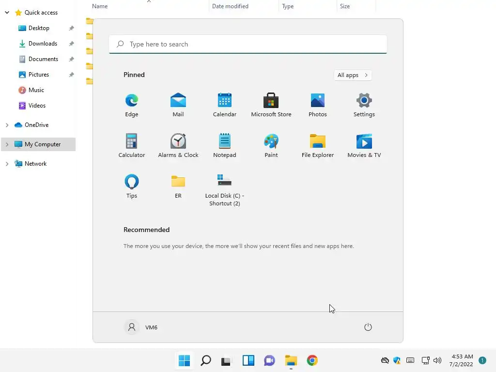The height and width of the screenshot is (372, 496).
Task: Select Music in navigation pane
Action: click(36, 90)
